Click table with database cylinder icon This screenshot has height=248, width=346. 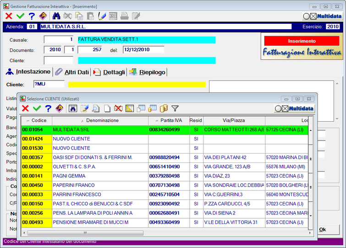point(153,108)
